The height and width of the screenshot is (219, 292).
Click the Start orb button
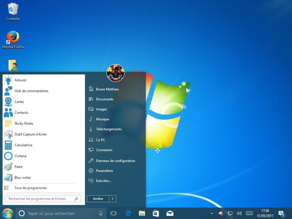point(7,213)
